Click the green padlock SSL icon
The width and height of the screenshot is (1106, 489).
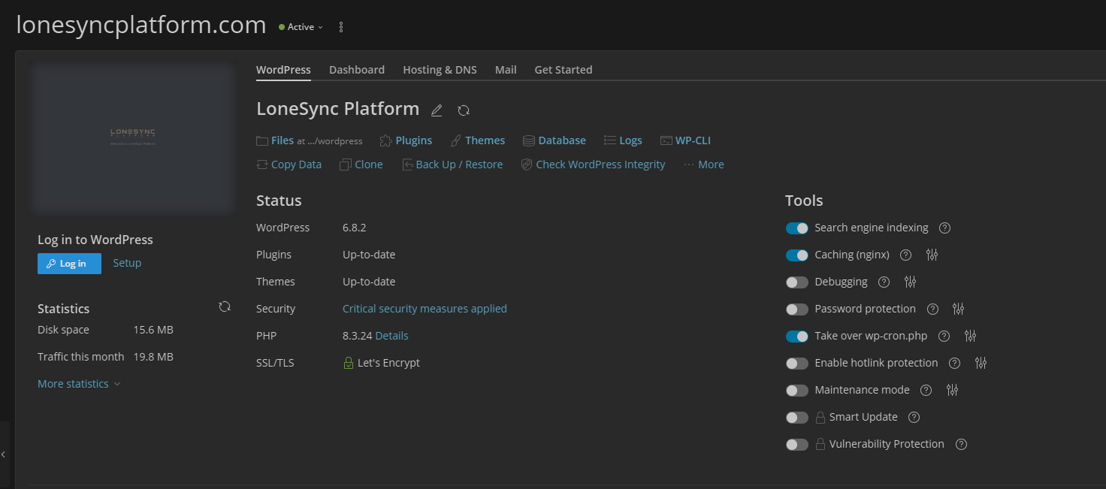click(x=348, y=363)
